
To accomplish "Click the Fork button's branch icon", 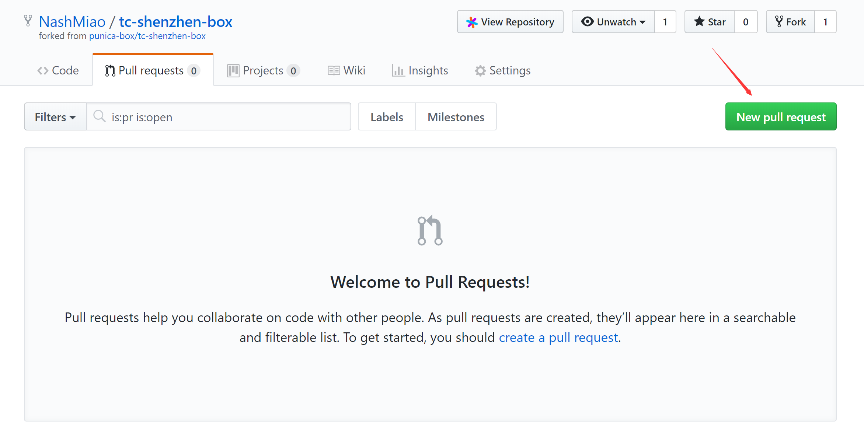I will click(x=778, y=22).
